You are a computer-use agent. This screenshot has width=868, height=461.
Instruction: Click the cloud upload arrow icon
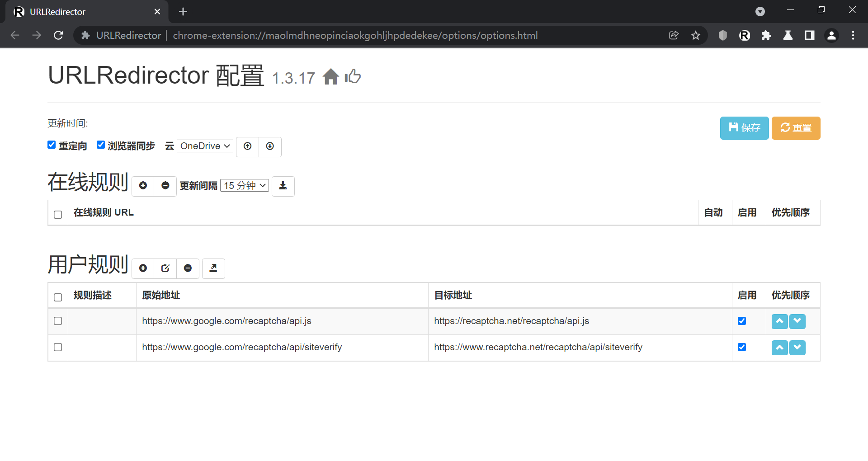pos(247,146)
